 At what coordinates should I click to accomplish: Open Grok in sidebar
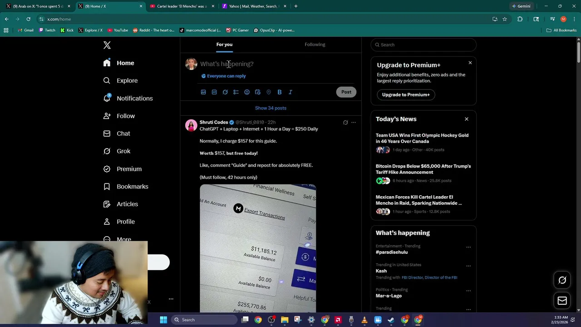(117, 151)
